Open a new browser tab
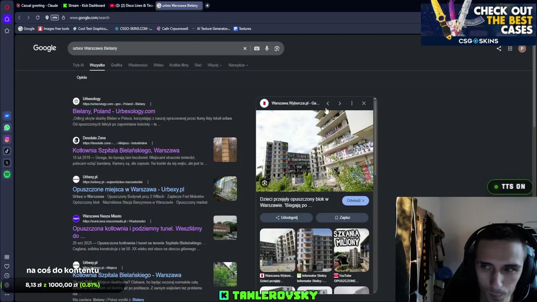537x302 pixels. [x=207, y=5]
